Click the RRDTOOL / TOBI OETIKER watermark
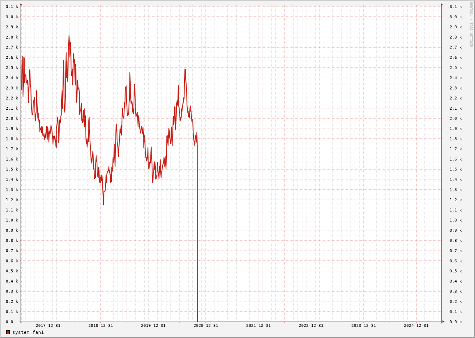This screenshot has width=475, height=338. [x=471, y=24]
